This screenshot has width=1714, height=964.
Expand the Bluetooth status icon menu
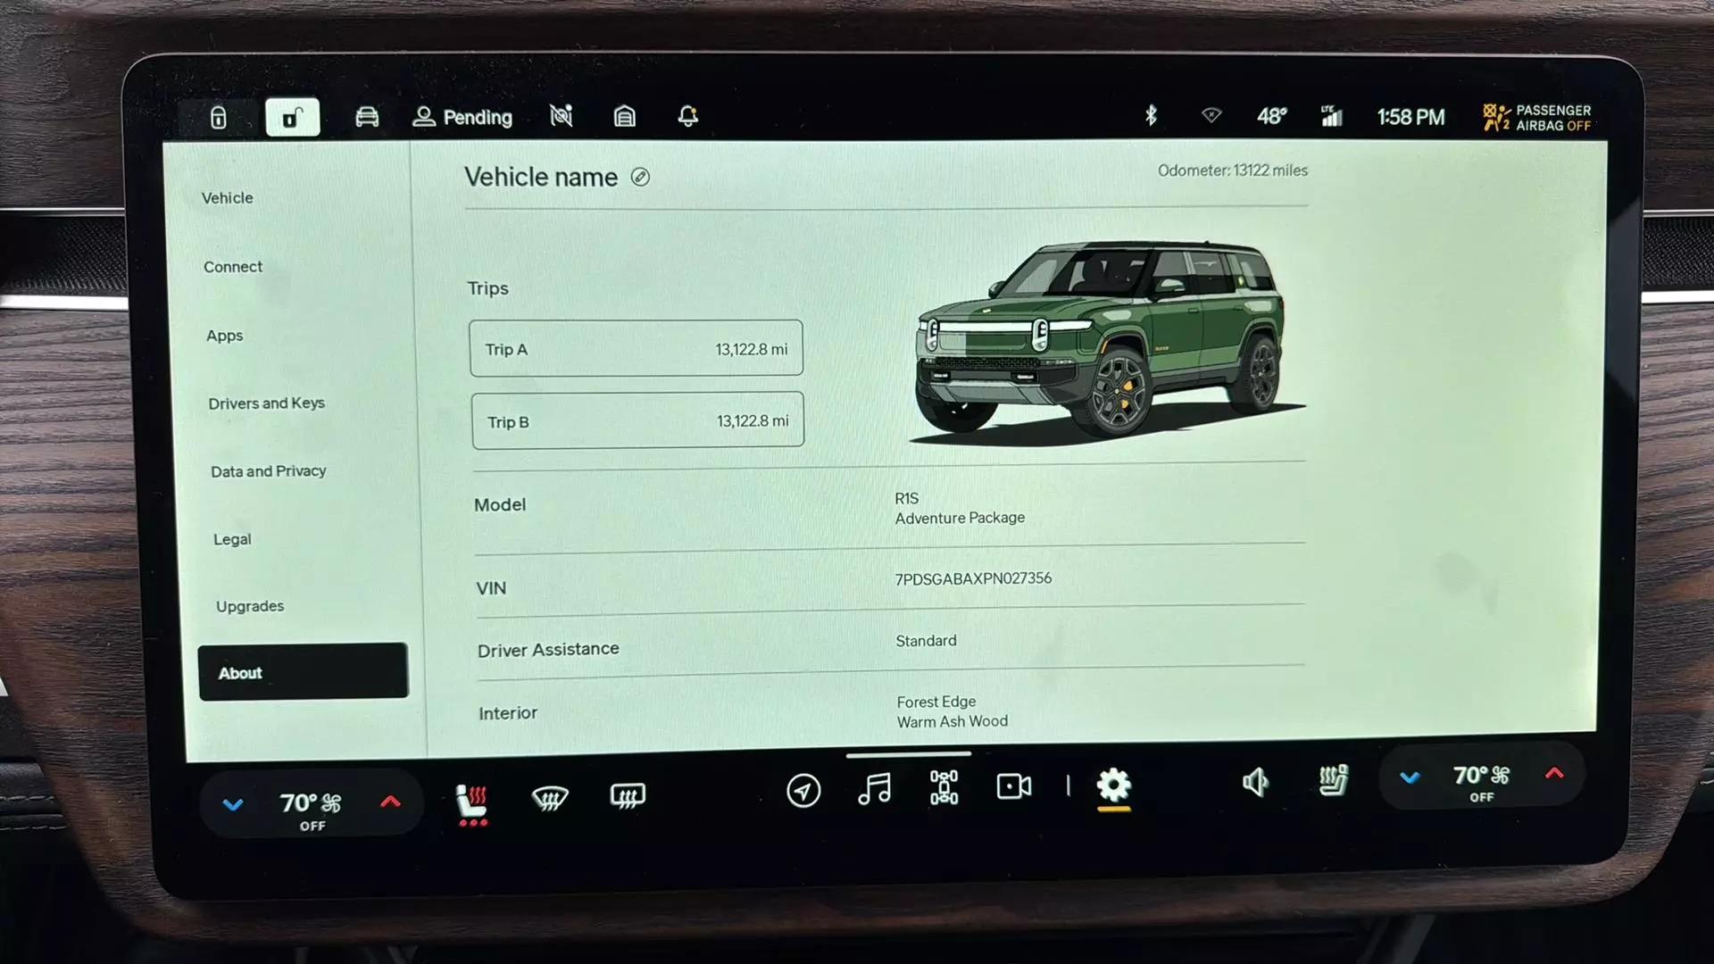(x=1150, y=115)
